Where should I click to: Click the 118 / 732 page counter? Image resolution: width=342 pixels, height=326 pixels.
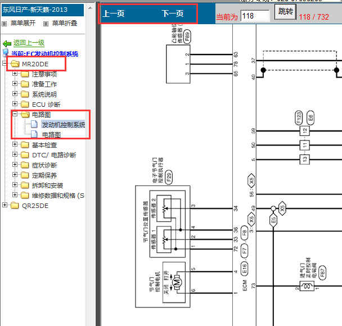coord(314,17)
